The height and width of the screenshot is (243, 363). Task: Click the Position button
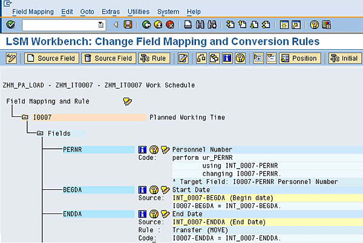pyautogui.click(x=299, y=58)
